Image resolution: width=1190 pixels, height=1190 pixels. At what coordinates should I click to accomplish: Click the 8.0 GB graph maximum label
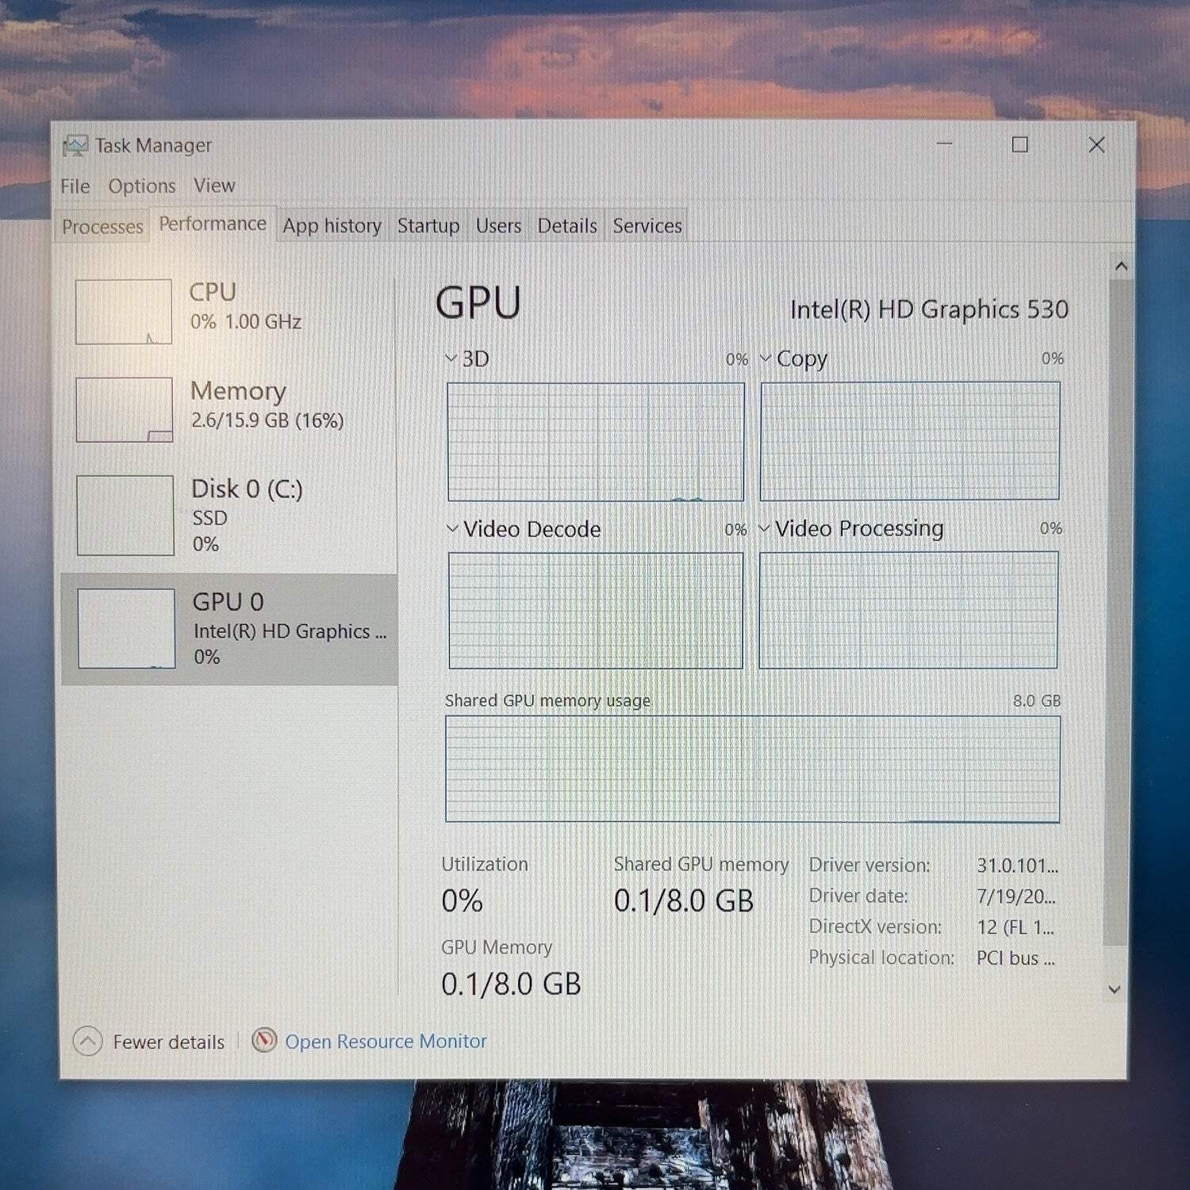(x=1036, y=701)
